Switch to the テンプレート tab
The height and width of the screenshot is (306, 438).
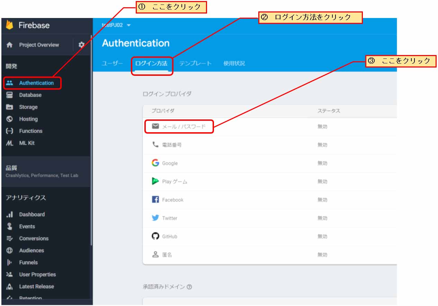(x=195, y=64)
